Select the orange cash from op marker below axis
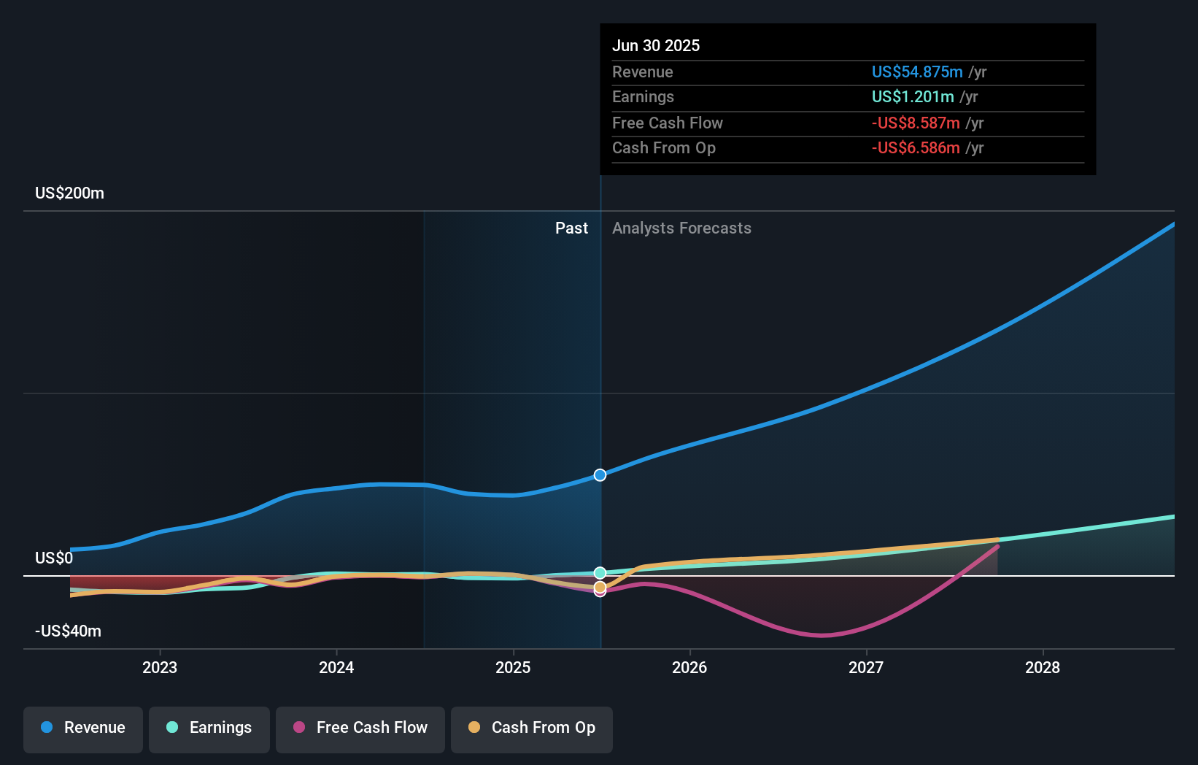Screen dimensions: 1198x765 point(600,586)
